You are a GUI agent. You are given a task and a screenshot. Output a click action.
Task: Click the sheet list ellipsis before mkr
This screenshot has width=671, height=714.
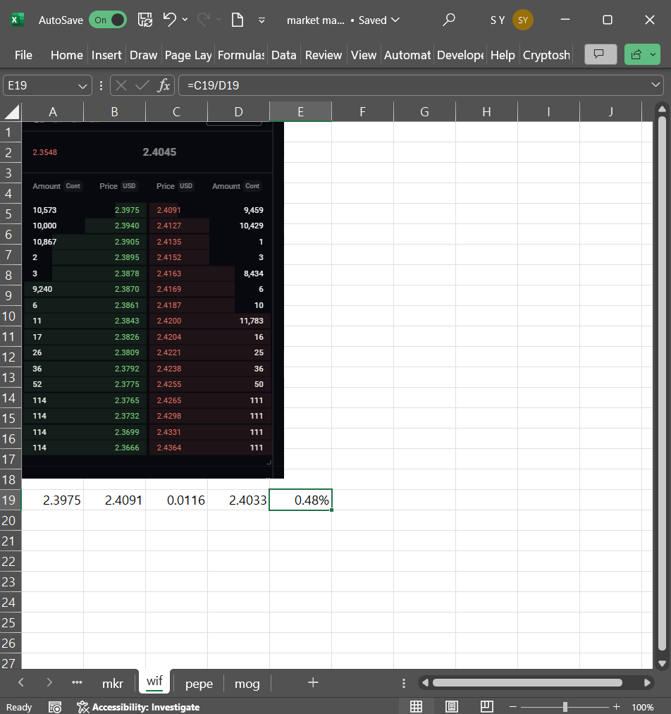point(77,682)
